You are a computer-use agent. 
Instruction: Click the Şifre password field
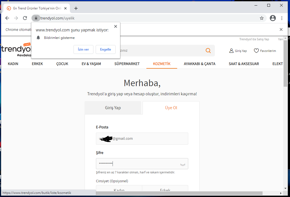point(142,164)
